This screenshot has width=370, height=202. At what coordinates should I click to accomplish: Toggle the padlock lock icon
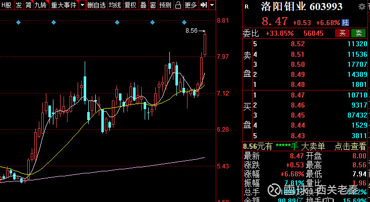(x=178, y=5)
